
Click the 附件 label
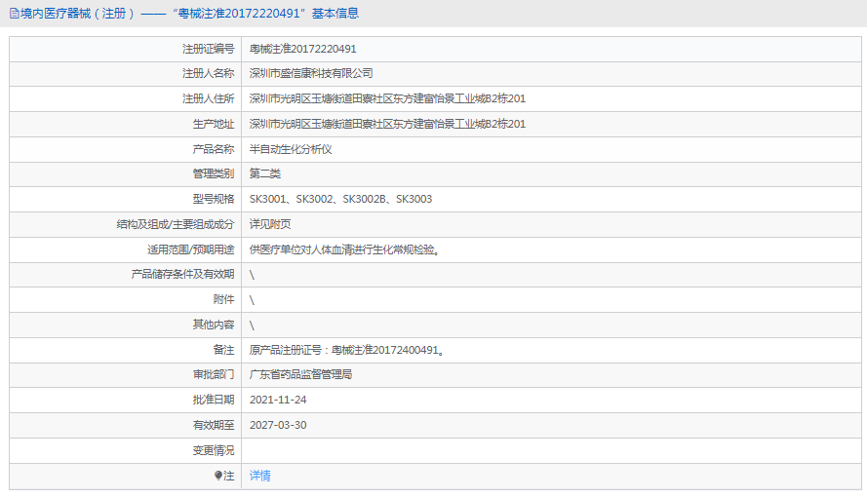[x=223, y=299]
